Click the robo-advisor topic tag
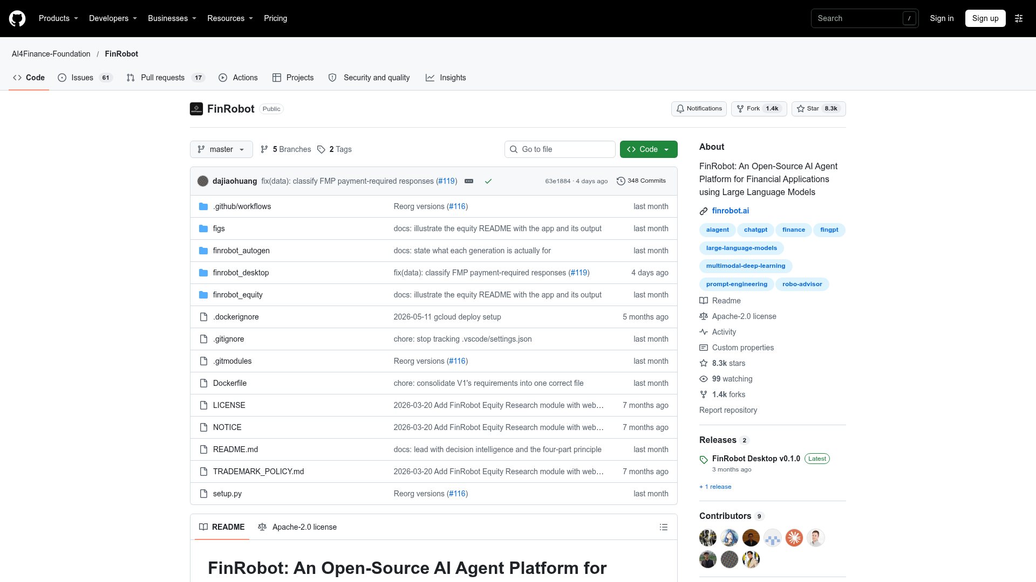Screen dimensions: 1036x582 (802, 284)
